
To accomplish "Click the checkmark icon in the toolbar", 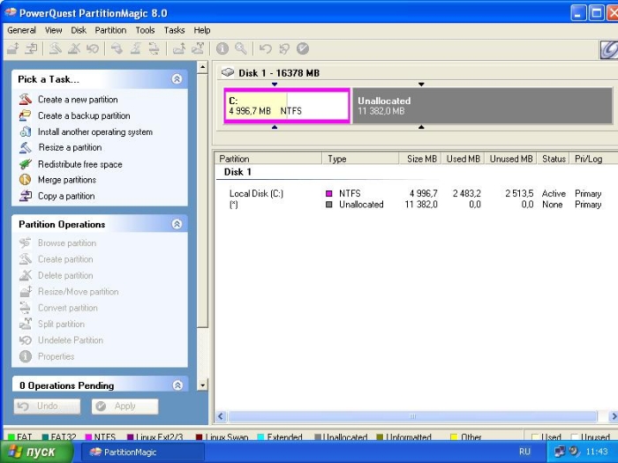I will (x=303, y=49).
